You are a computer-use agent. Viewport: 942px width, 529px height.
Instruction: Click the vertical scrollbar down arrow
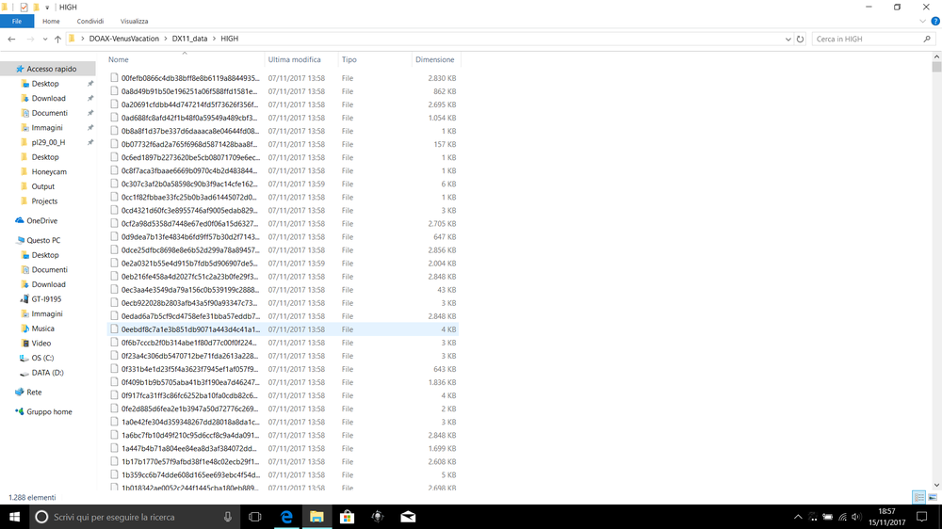tap(936, 485)
